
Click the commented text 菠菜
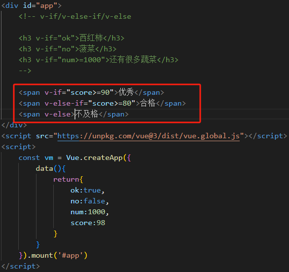pos(87,49)
